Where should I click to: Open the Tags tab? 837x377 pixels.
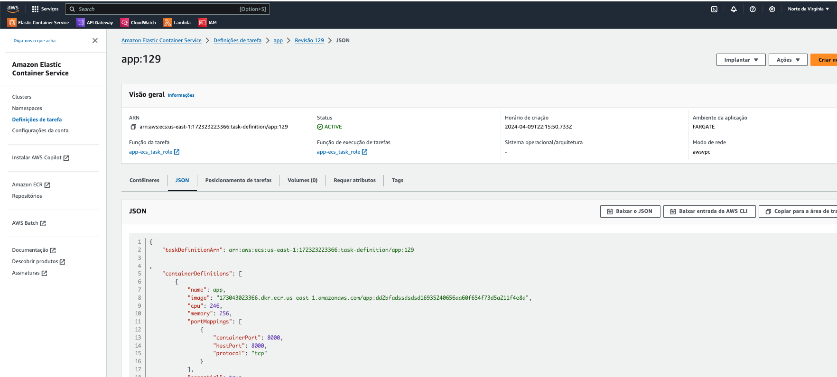[398, 180]
